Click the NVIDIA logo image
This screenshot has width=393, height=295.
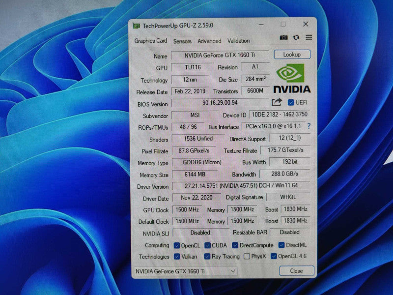pos(292,78)
